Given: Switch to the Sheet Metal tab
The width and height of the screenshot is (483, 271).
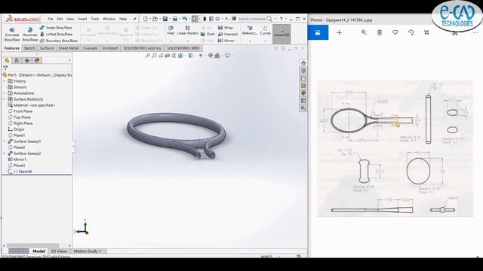Looking at the screenshot, I should click(x=69, y=48).
